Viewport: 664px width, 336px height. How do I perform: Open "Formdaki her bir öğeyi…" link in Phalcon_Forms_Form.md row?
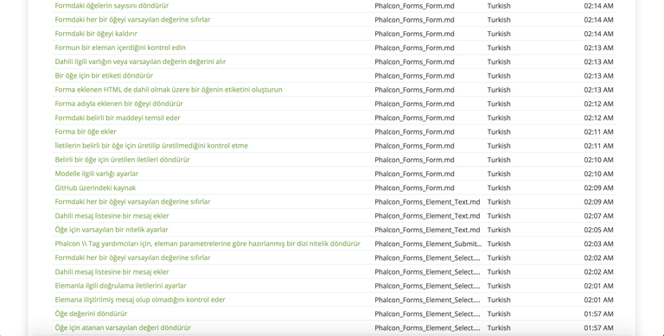132,20
